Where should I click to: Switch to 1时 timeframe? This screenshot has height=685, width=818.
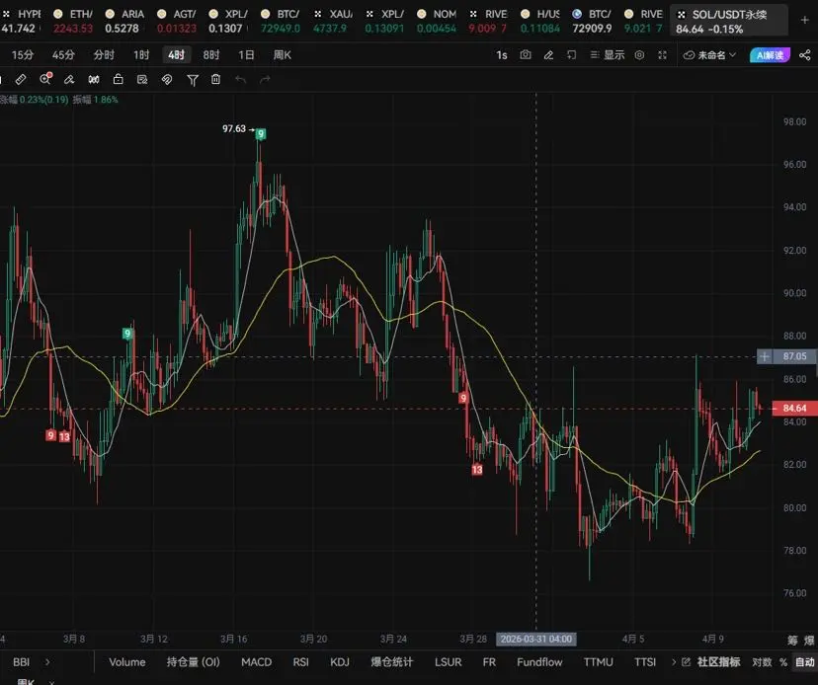coord(141,54)
